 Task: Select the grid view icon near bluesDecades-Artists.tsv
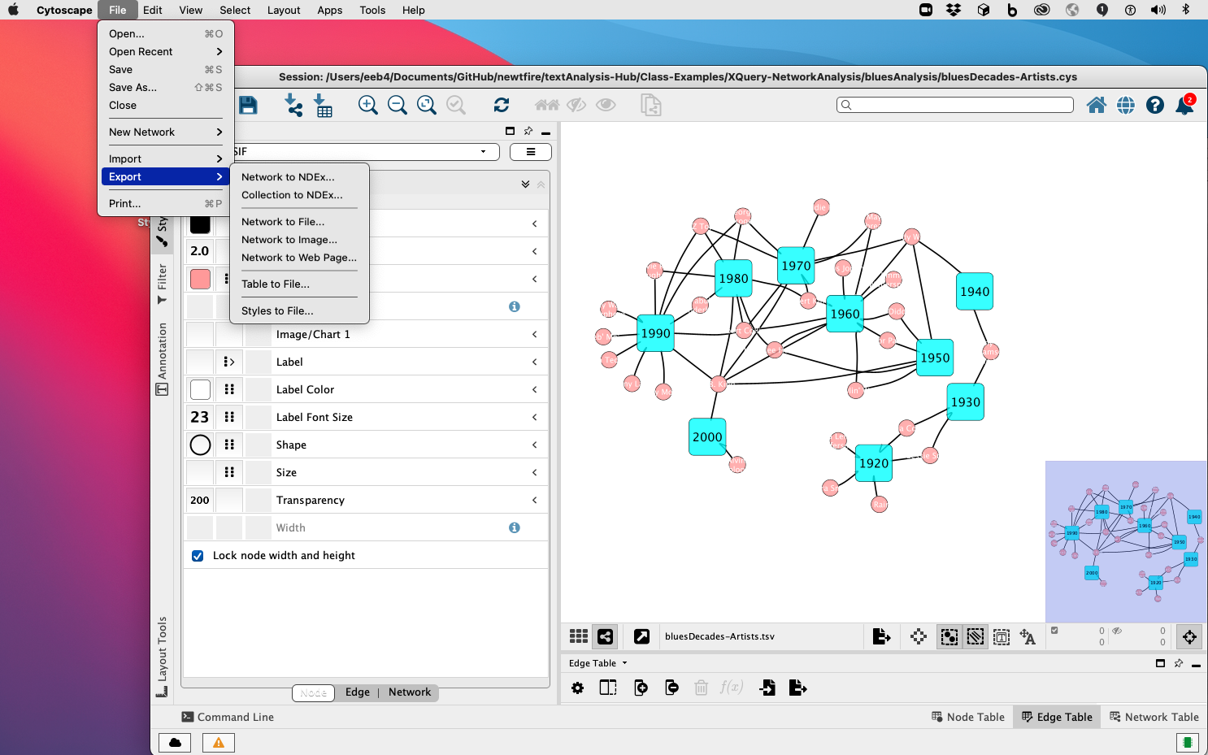578,636
